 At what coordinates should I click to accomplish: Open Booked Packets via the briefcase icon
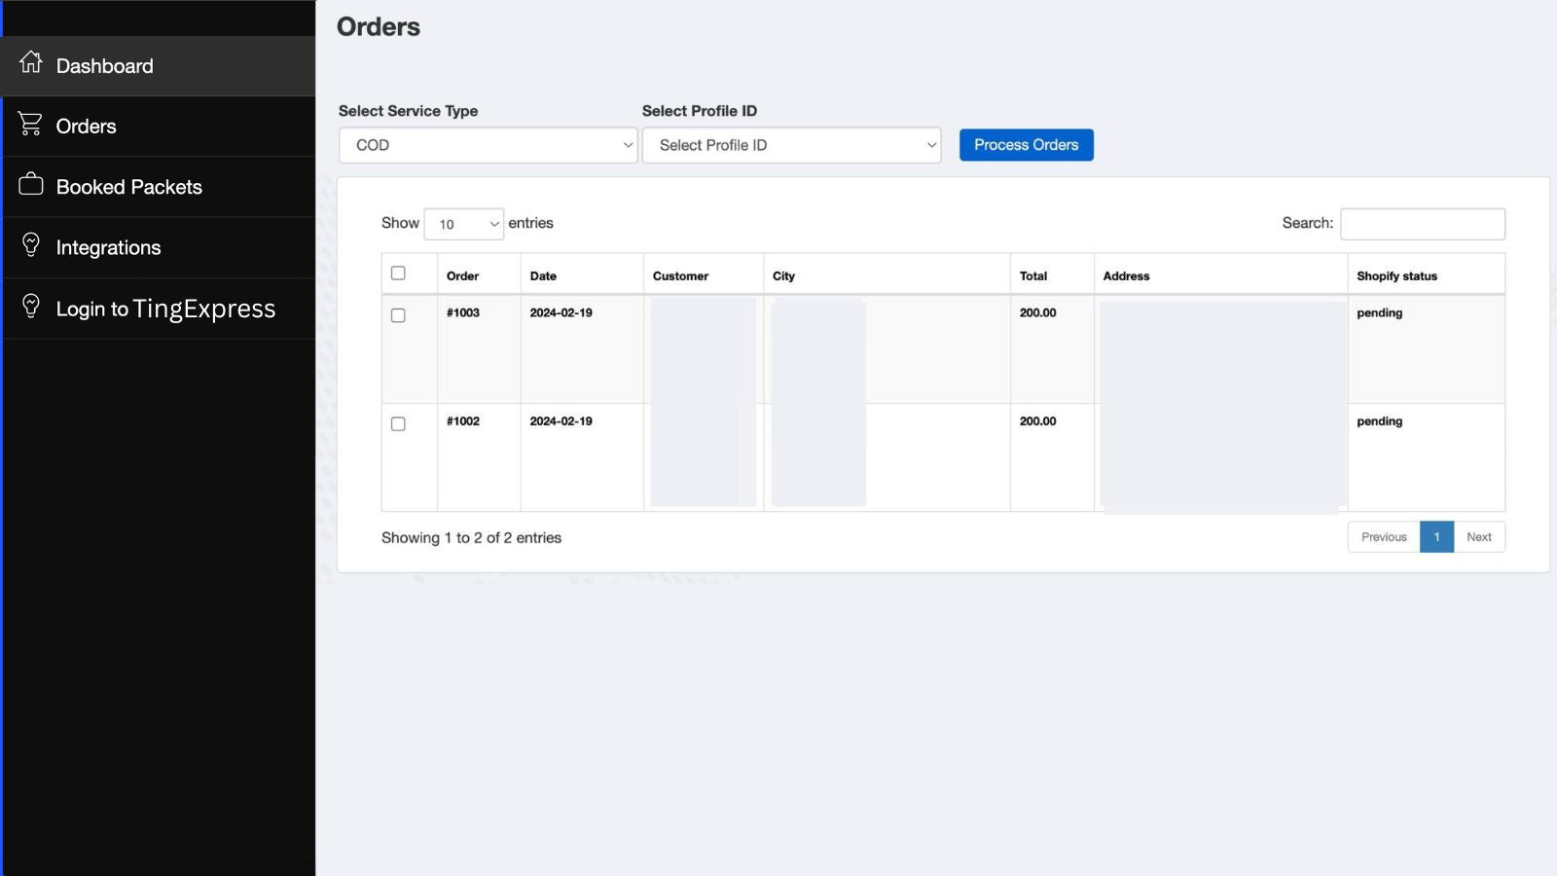tap(30, 185)
